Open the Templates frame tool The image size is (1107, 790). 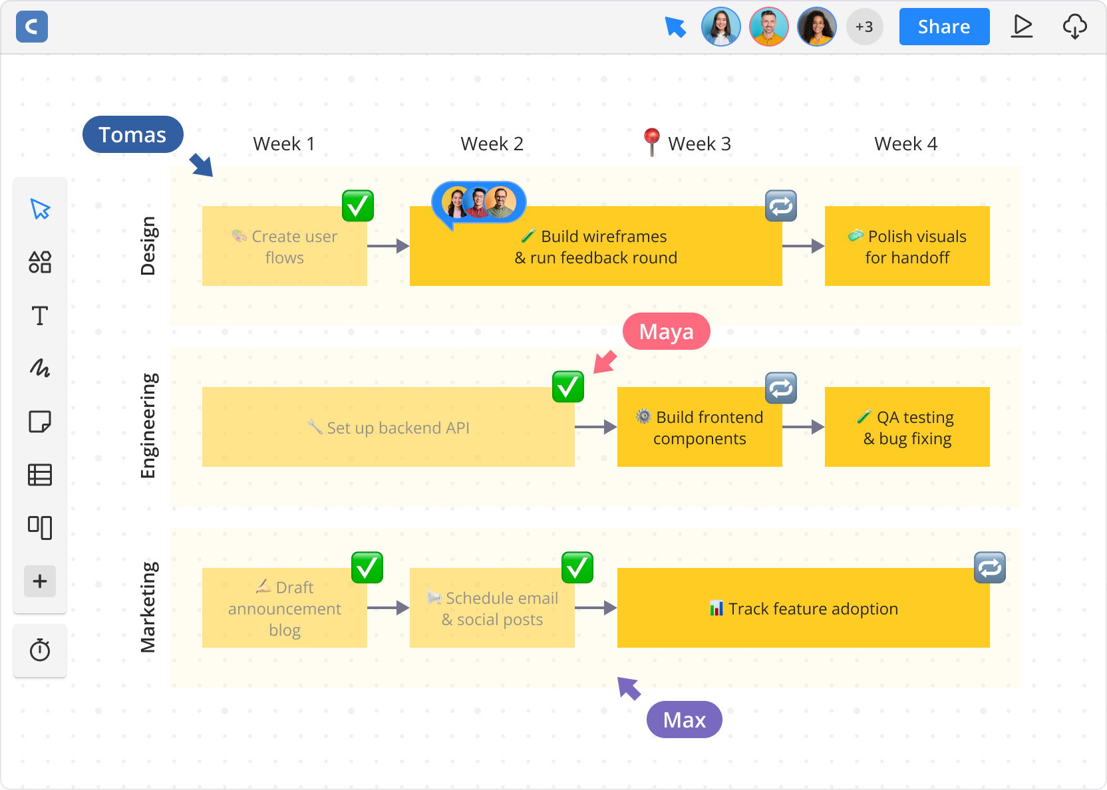(x=40, y=528)
